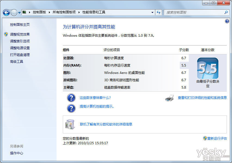Click the 5.8 subscore for 主硬盘
This screenshot has height=163, width=232.
pos(184,87)
